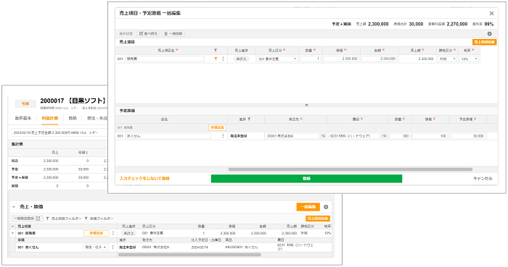Toggle the 売上項目 header expand arrow
The height and width of the screenshot is (267, 508).
pos(13,226)
